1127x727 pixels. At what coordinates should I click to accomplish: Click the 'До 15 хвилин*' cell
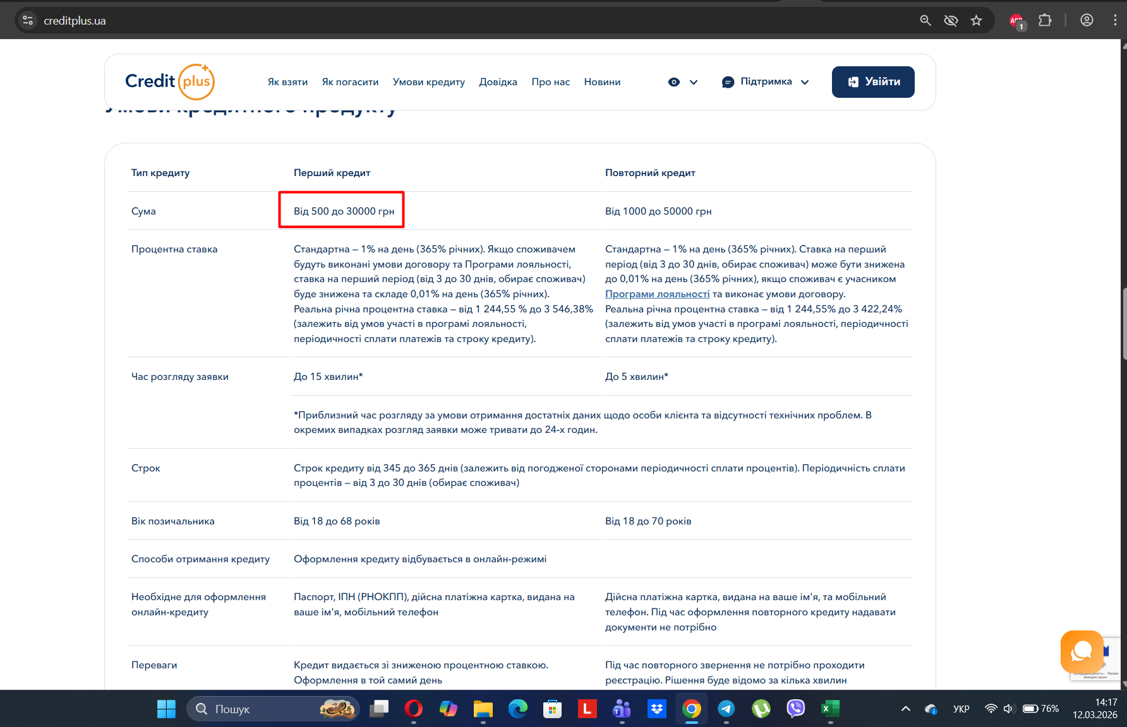[328, 377]
